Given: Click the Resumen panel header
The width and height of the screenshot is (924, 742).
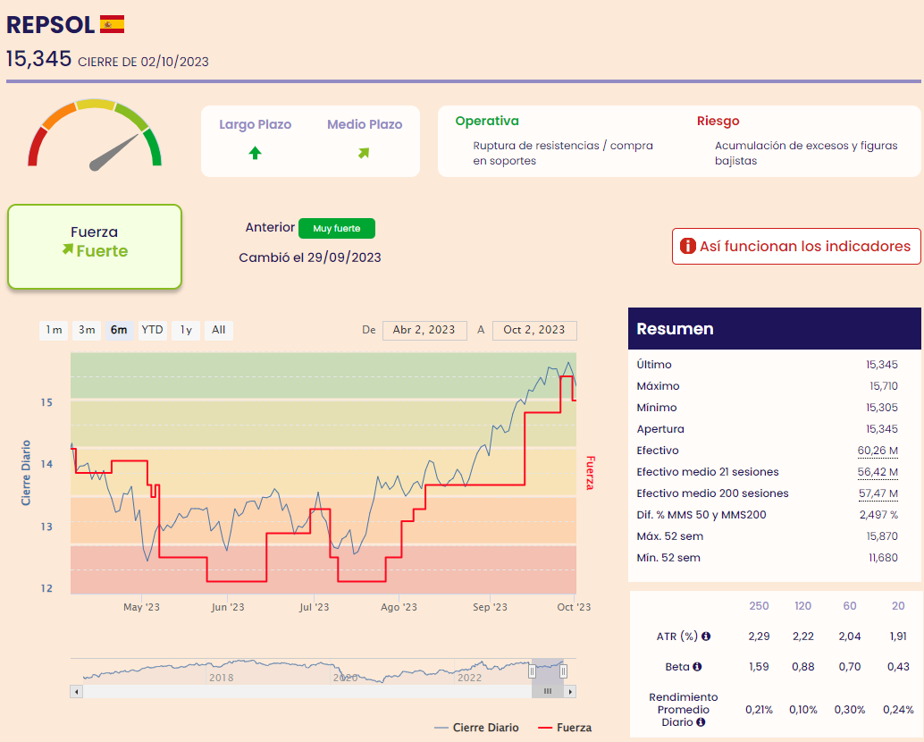Looking at the screenshot, I should coord(775,328).
